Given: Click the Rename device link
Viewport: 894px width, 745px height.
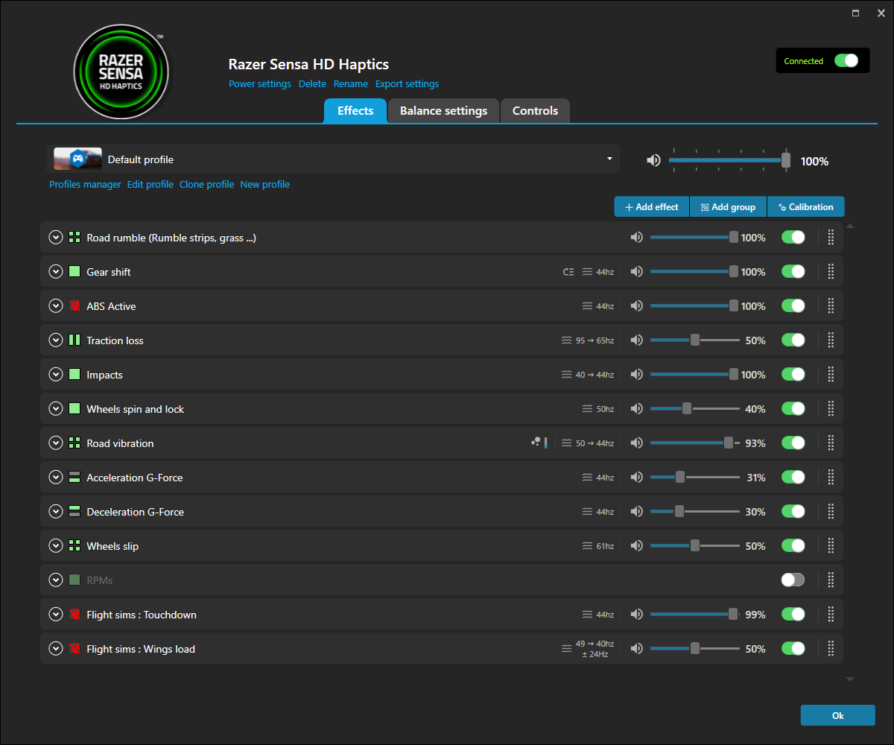Looking at the screenshot, I should click(x=351, y=84).
